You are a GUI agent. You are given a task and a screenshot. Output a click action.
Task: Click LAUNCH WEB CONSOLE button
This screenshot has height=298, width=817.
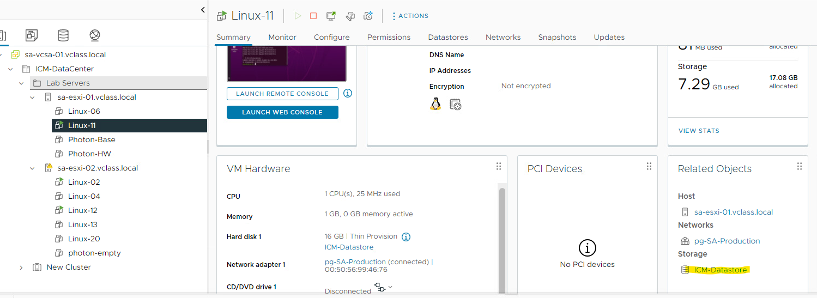282,112
